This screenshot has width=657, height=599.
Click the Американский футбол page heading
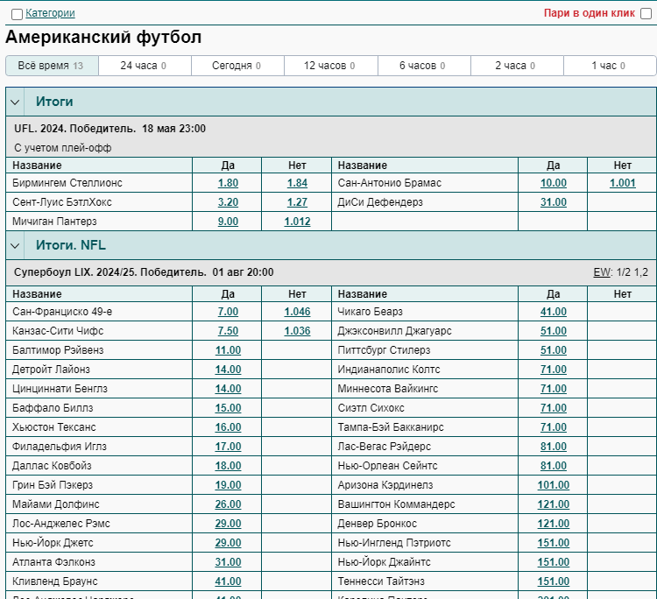pos(103,37)
